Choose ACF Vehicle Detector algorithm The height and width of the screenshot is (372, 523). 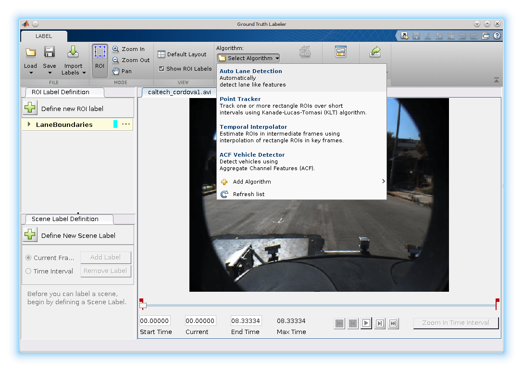(x=252, y=155)
